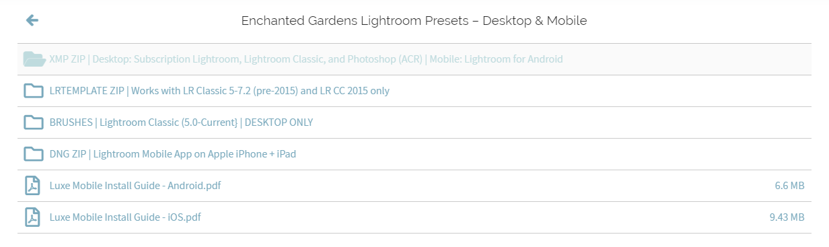Open Luxe Mobile Install Guide - Android.pdf
The height and width of the screenshot is (247, 829).
[135, 185]
